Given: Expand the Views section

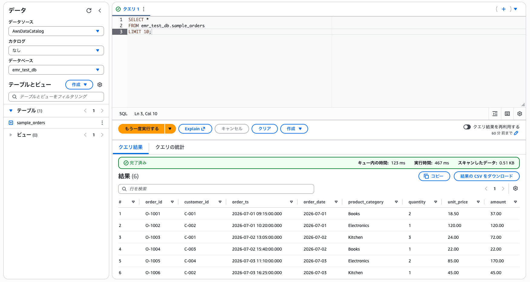Looking at the screenshot, I should coord(11,135).
